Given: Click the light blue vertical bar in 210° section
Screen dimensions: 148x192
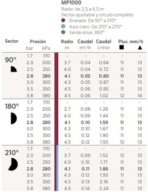Looking at the screenshot, I should pos(58,168).
